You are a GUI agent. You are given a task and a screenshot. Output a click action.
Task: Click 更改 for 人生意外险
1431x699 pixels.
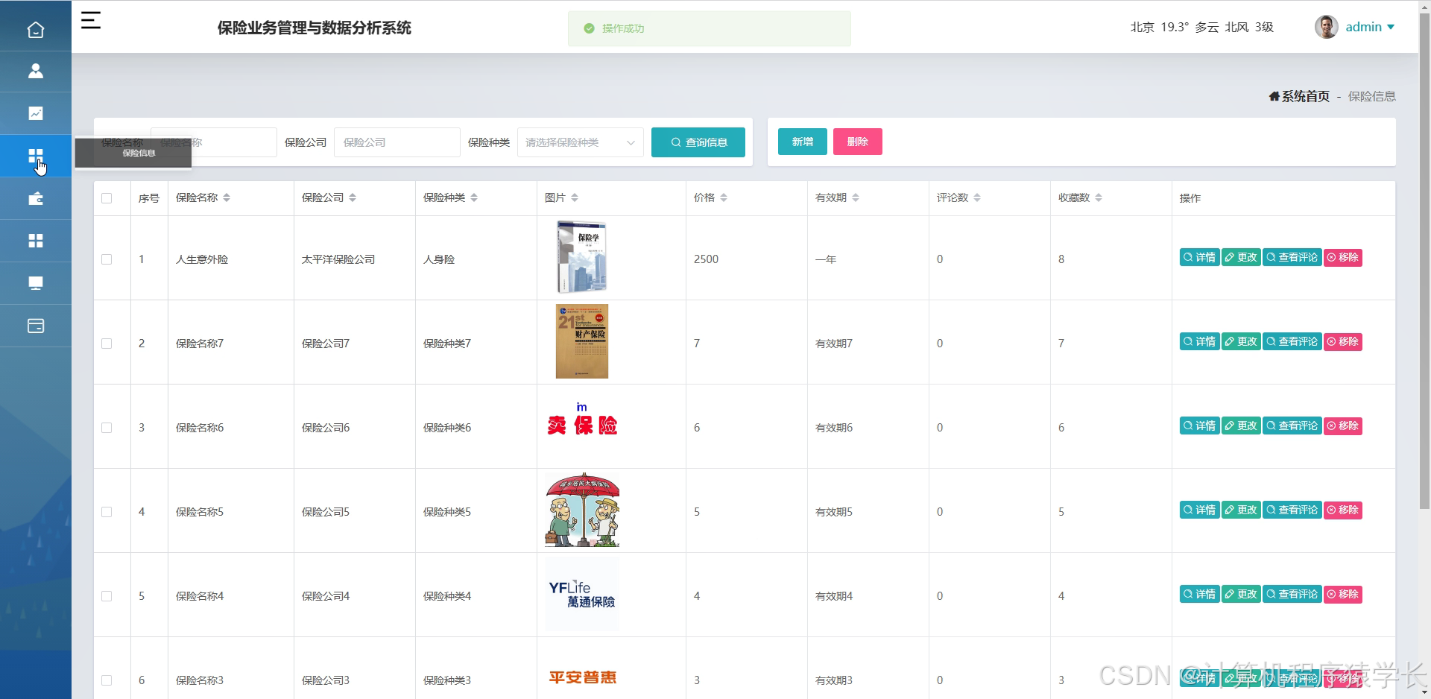[x=1242, y=257]
